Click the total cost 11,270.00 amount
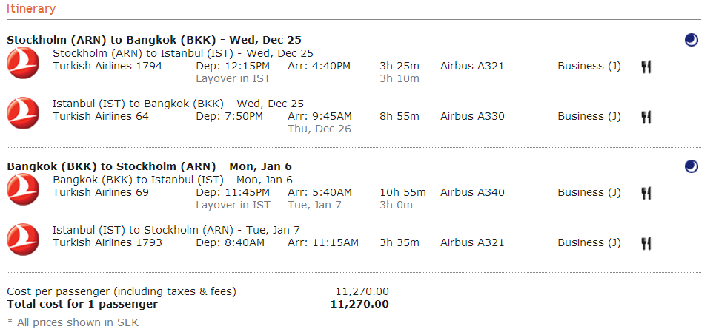Image resolution: width=716 pixels, height=329 pixels. click(359, 304)
